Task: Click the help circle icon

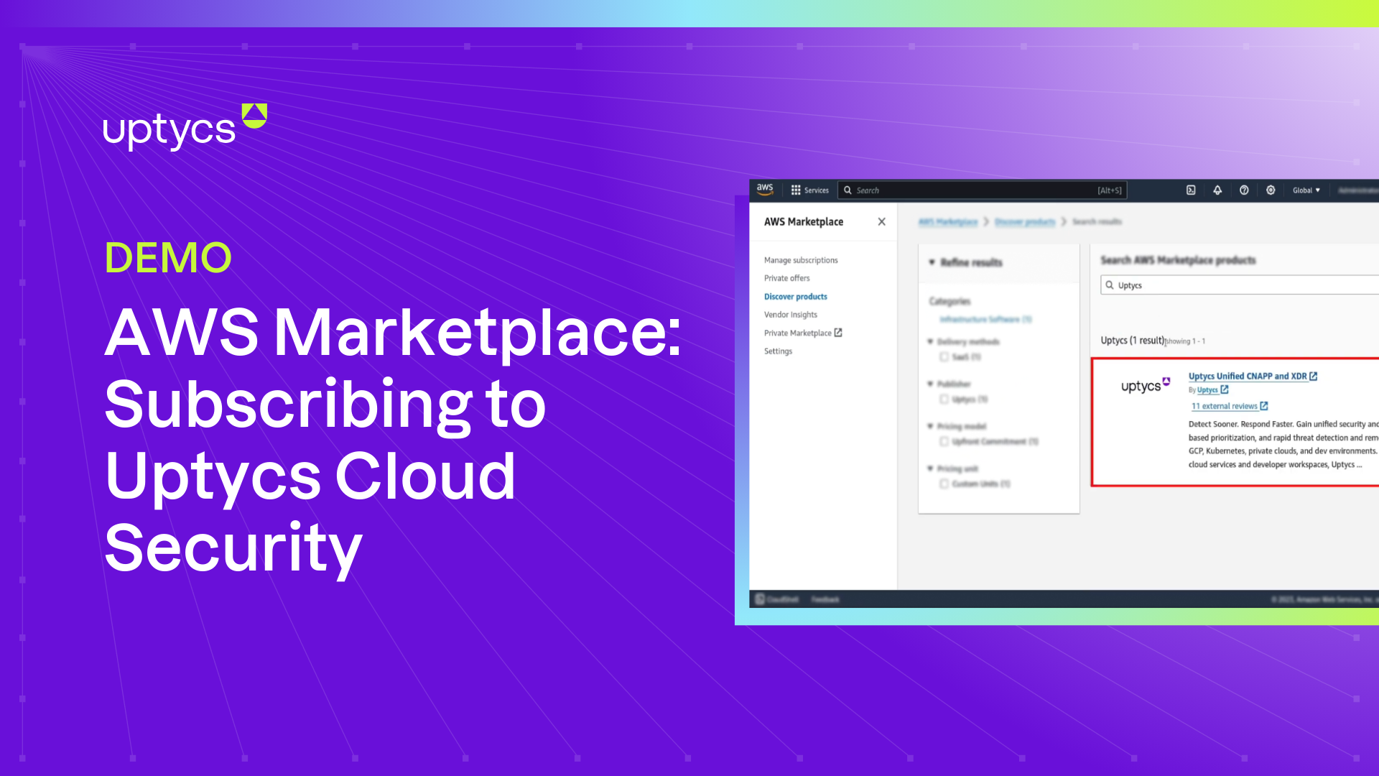Action: [x=1245, y=190]
